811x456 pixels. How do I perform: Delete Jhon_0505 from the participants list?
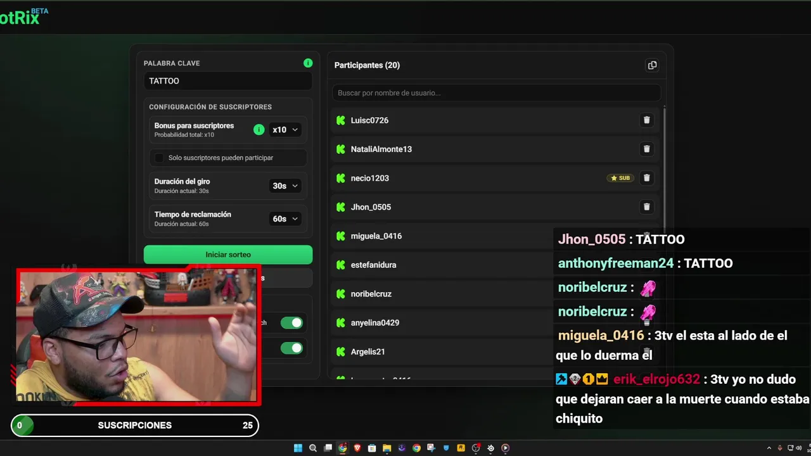pos(646,206)
